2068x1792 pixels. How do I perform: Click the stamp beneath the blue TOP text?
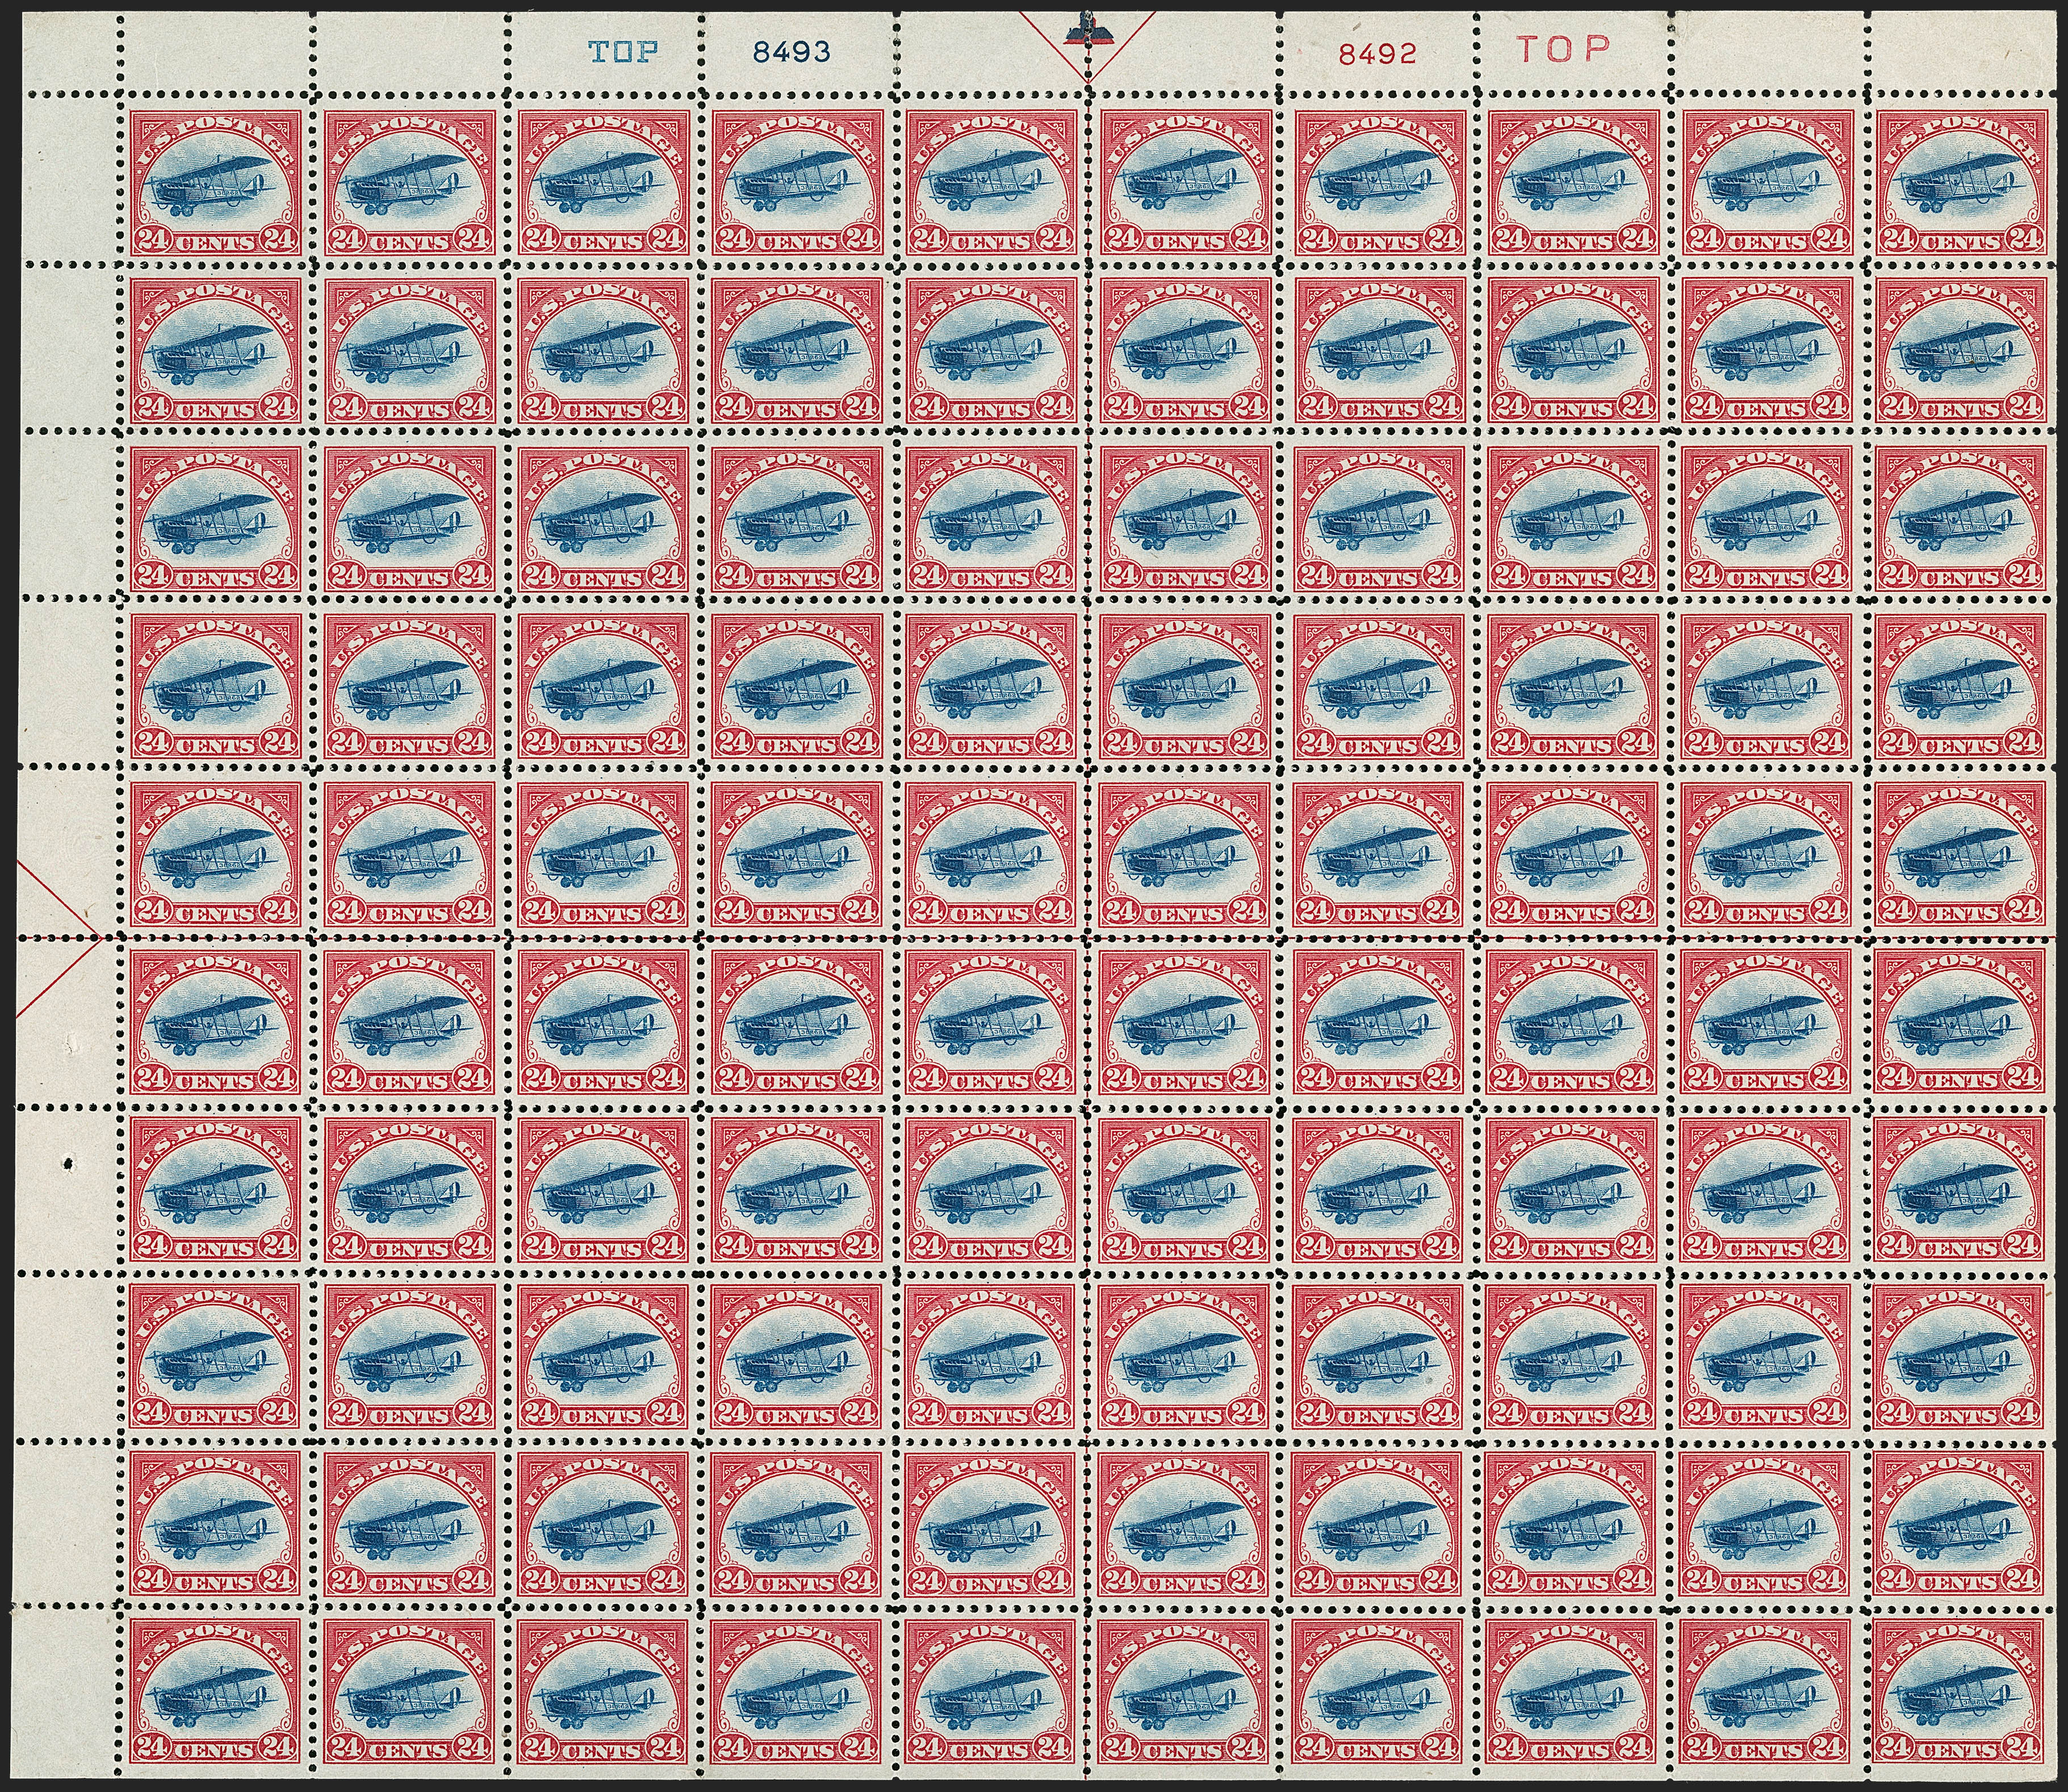pyautogui.click(x=603, y=183)
